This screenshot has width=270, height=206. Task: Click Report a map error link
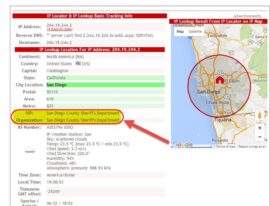pyautogui.click(x=252, y=147)
